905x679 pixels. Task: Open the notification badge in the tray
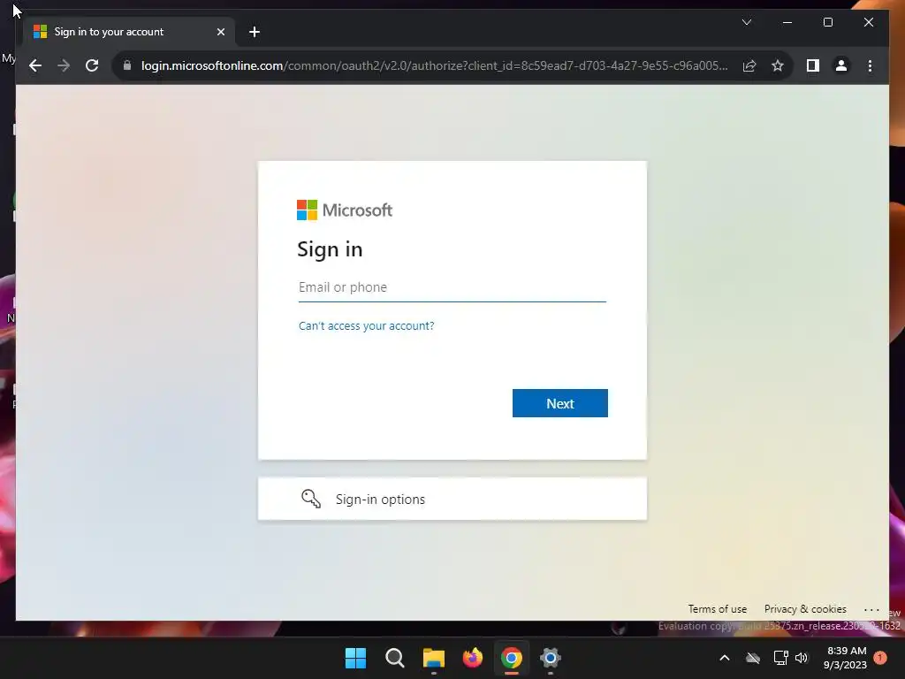(880, 658)
